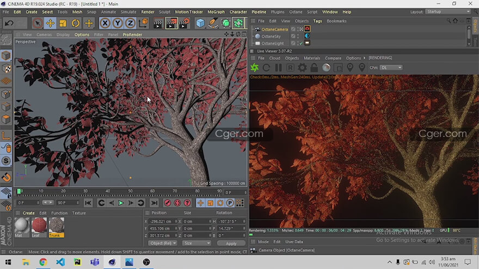Open viewport ProRender menu
479x269 pixels.
(132, 35)
